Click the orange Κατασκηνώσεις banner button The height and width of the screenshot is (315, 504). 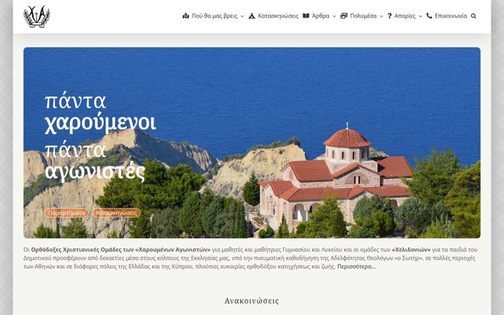pos(116,213)
